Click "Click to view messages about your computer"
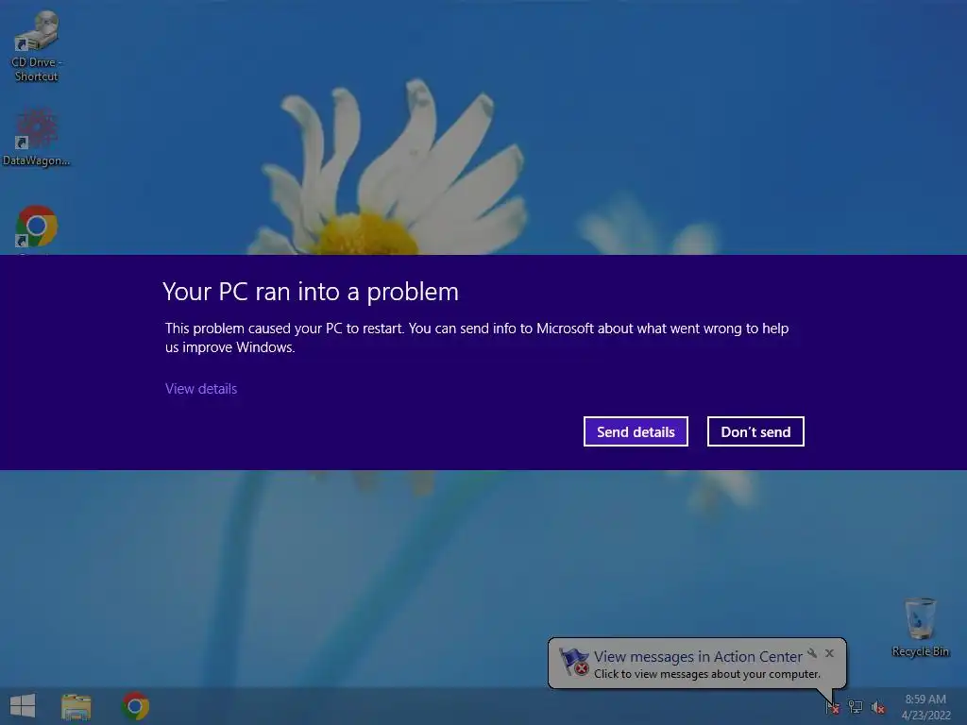Viewport: 967px width, 725px height. [x=706, y=674]
